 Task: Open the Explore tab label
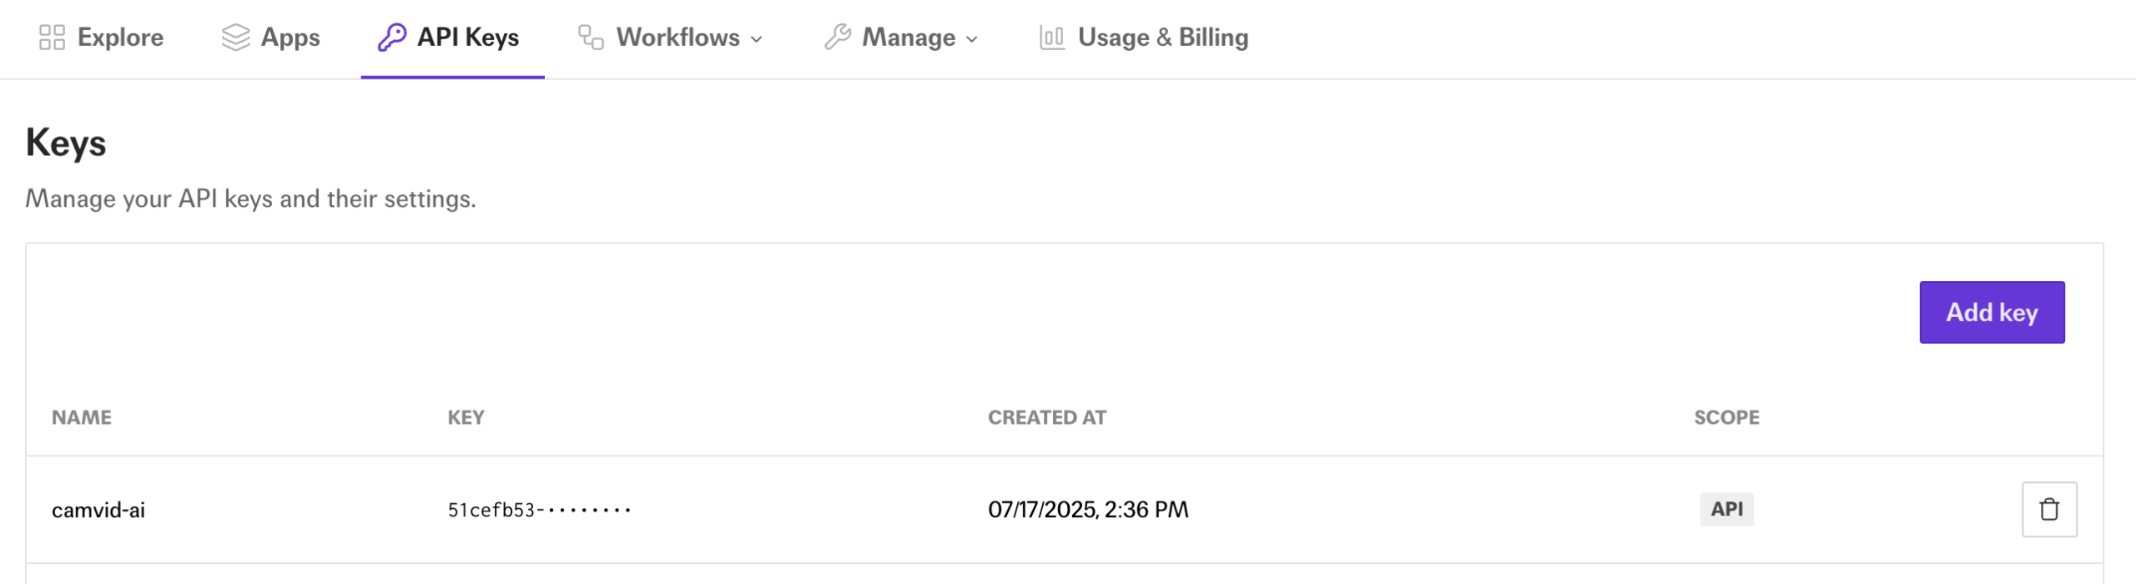tap(120, 38)
